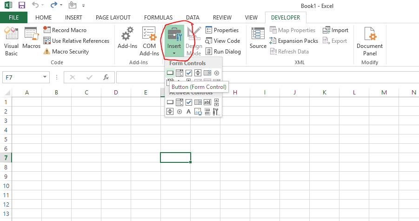Select the ActiveX Label control
Image resolution: width=419 pixels, height=221 pixels.
pos(189,112)
